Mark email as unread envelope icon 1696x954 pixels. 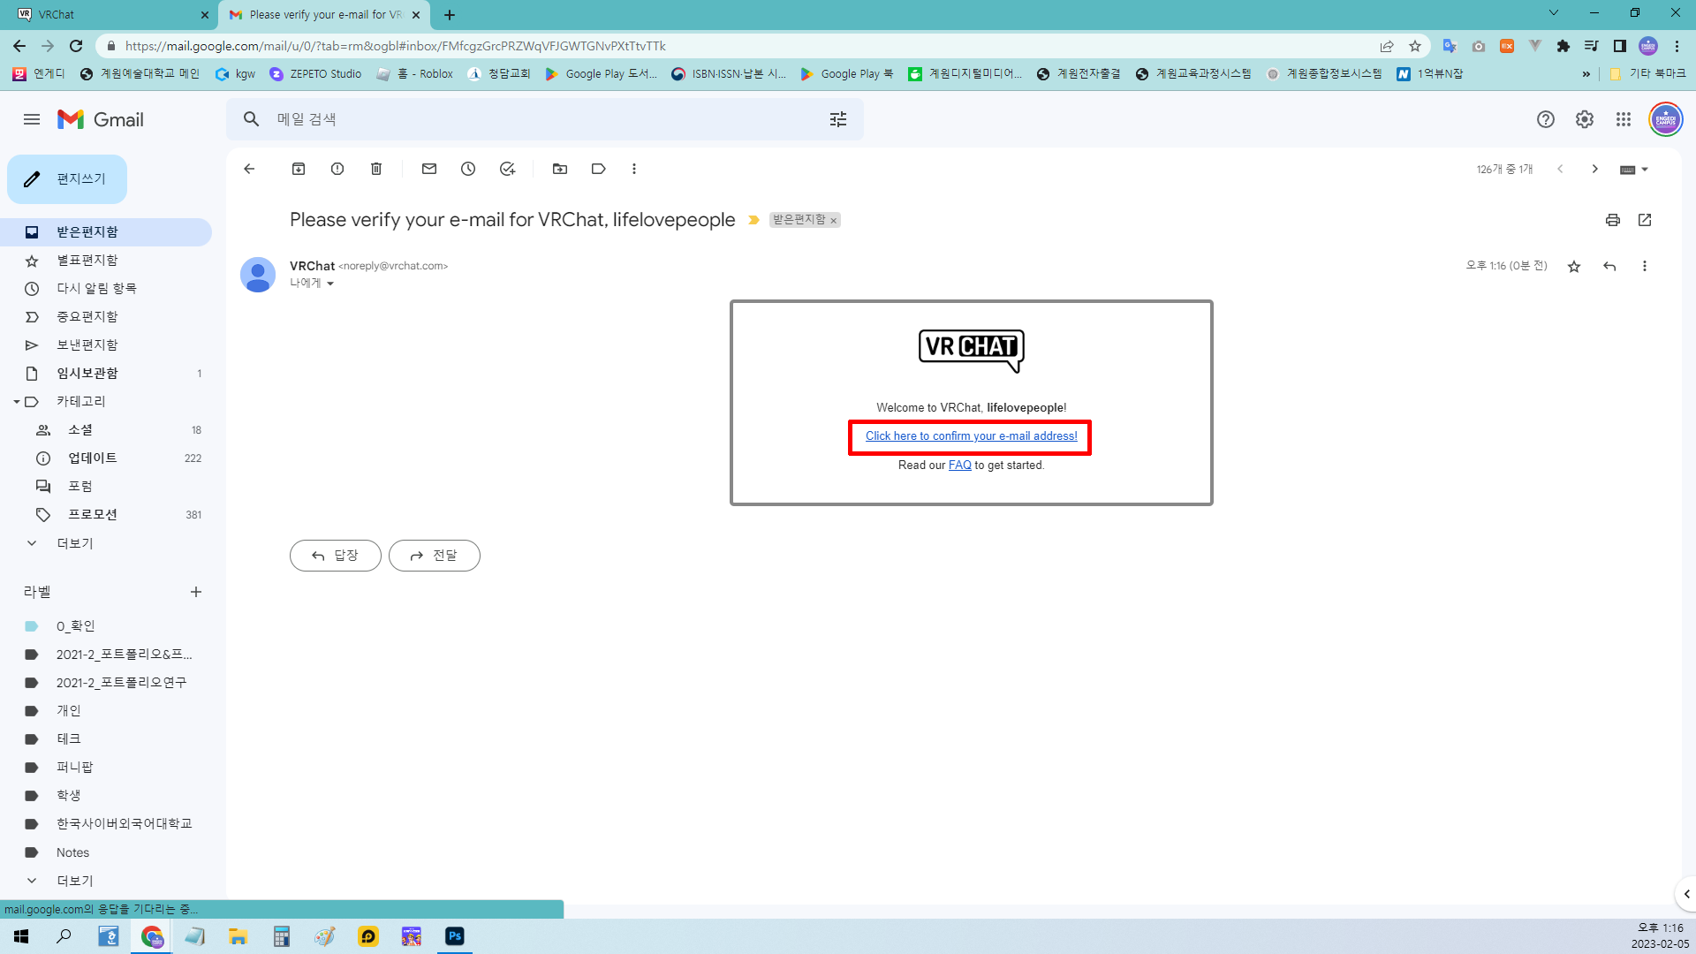tap(429, 169)
